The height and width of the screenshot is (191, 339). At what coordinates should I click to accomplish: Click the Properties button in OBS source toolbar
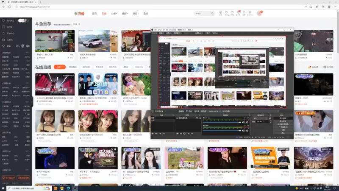[x=181, y=111]
